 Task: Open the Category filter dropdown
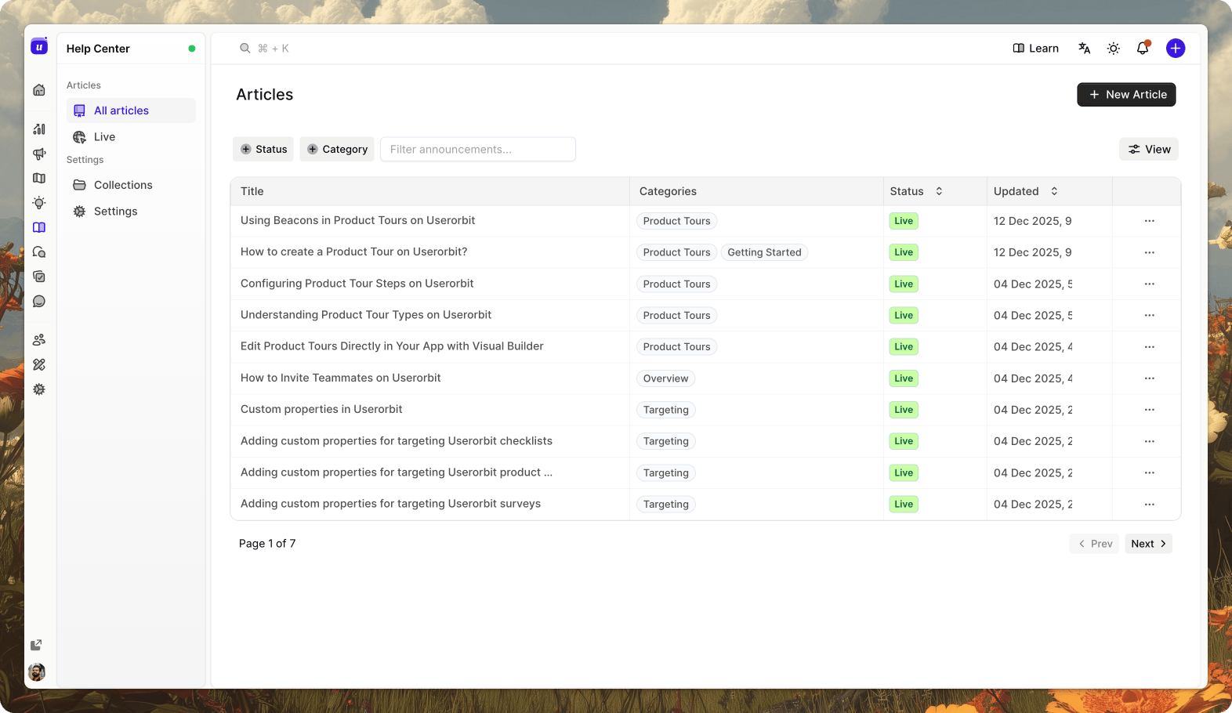click(337, 150)
